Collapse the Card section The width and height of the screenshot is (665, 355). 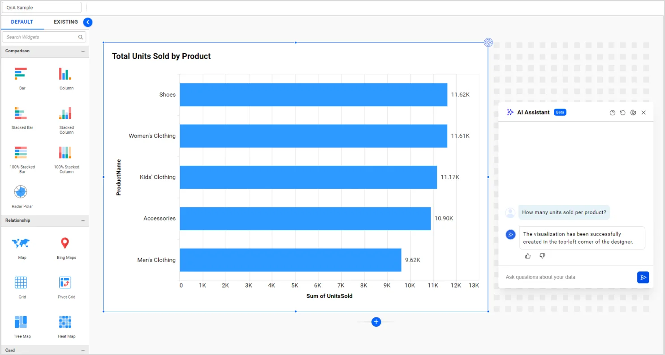pyautogui.click(x=83, y=351)
